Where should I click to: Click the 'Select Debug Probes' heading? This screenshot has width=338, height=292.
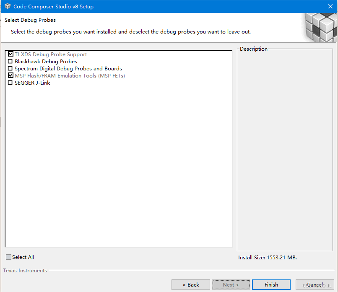coord(30,20)
